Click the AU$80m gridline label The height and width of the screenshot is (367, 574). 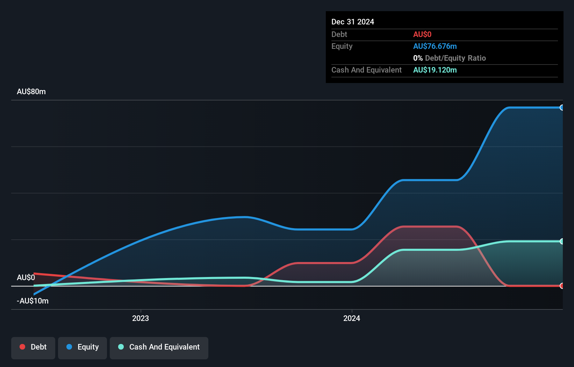click(31, 91)
